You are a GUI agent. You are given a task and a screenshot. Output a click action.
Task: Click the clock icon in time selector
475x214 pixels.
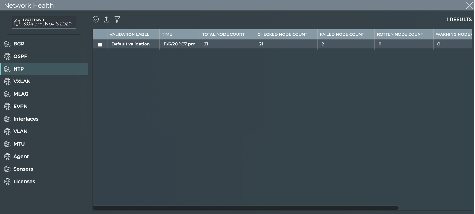[x=17, y=23]
